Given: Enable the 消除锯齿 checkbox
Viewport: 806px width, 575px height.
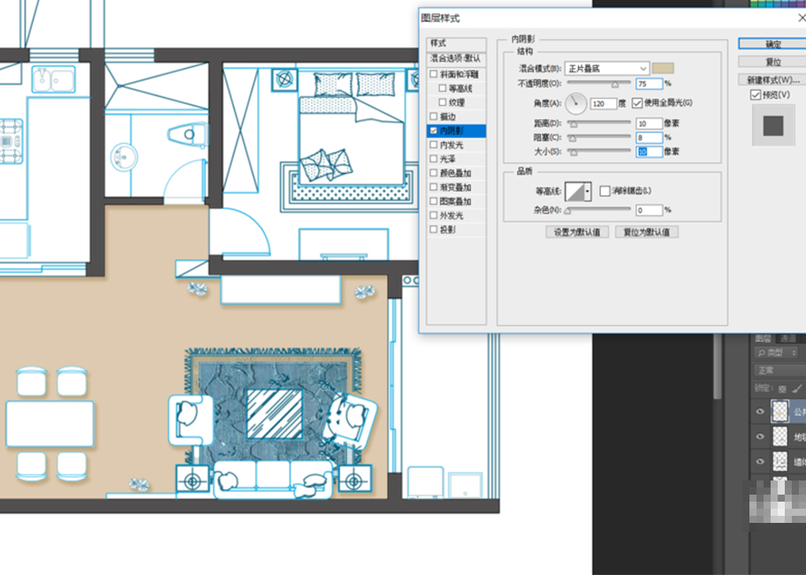Looking at the screenshot, I should point(605,191).
